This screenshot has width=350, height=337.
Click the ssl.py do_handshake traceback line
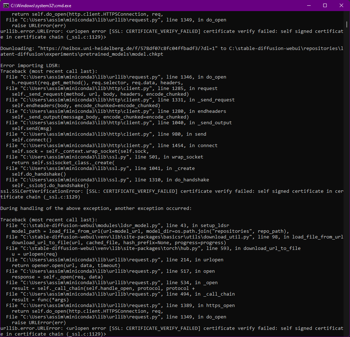(107, 180)
